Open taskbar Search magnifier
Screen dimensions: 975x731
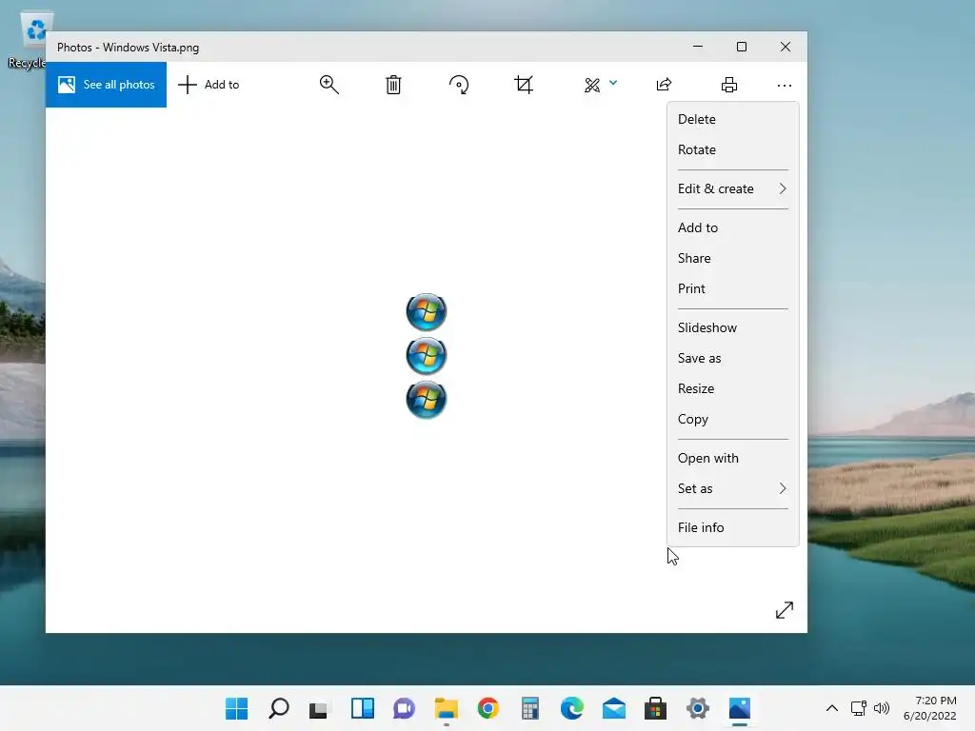tap(279, 708)
